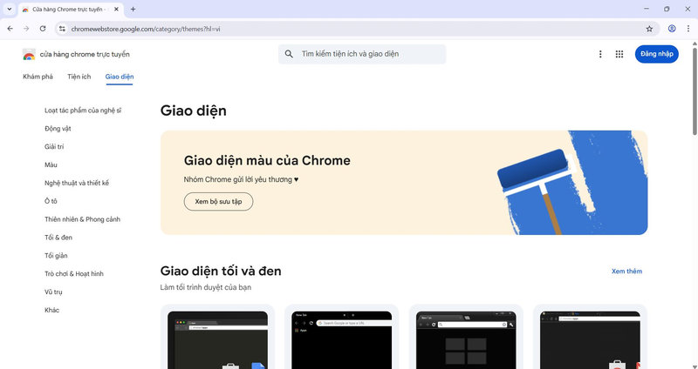Screen dimensions: 698x369
Task: Click Xem thêm for dark themes
Action: pos(626,272)
